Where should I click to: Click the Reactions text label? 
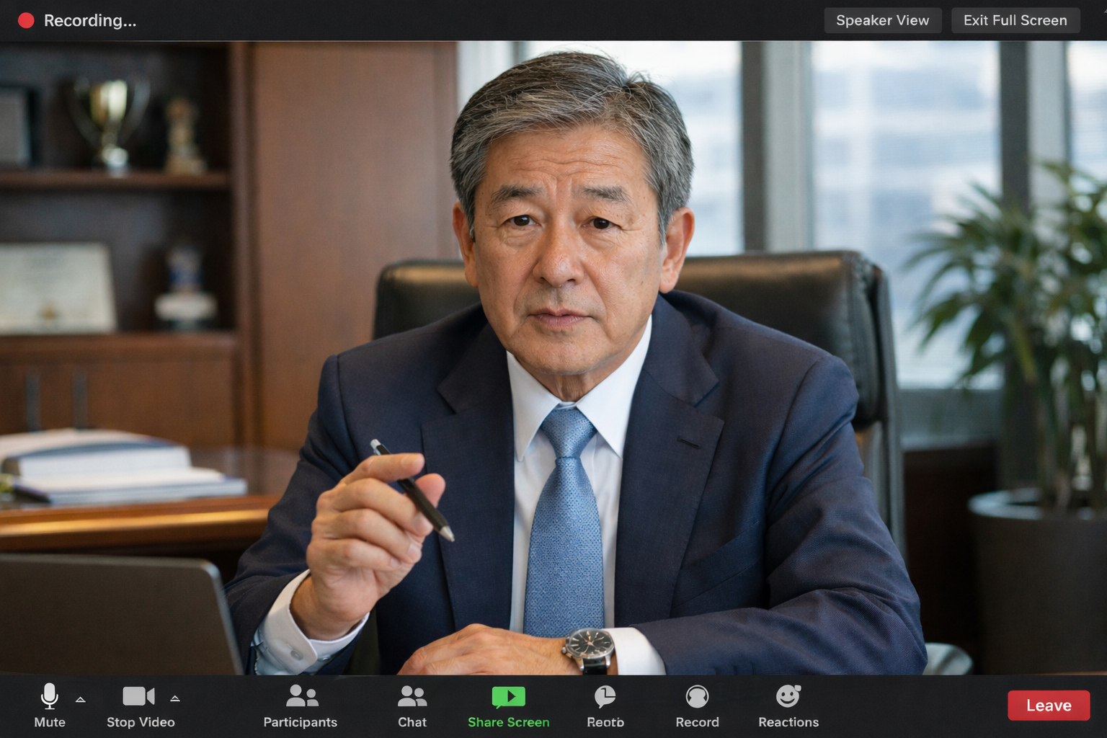click(x=788, y=722)
